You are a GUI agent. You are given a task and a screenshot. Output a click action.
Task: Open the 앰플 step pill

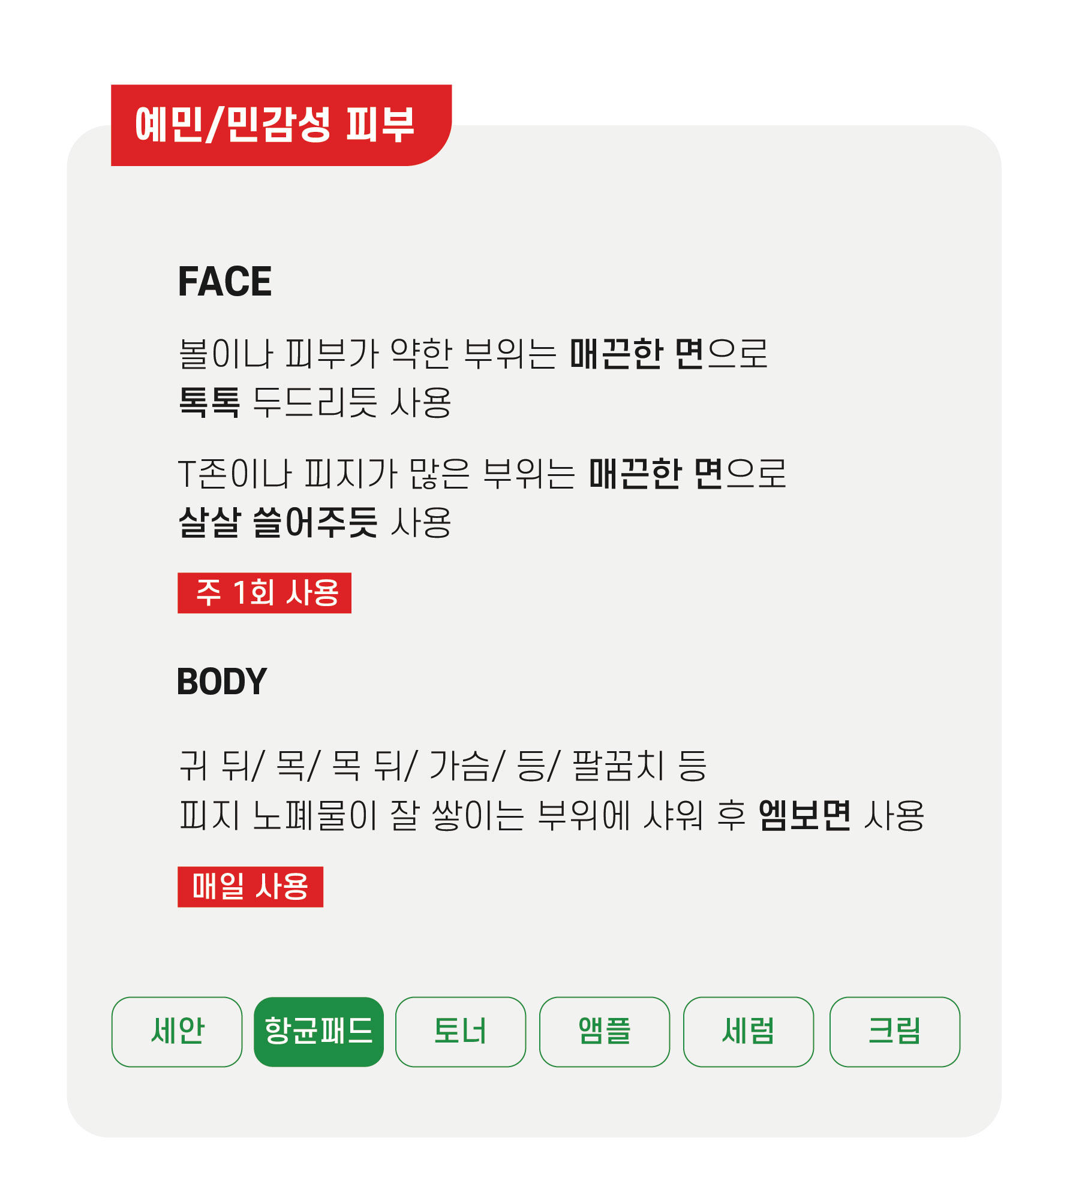(x=604, y=1032)
